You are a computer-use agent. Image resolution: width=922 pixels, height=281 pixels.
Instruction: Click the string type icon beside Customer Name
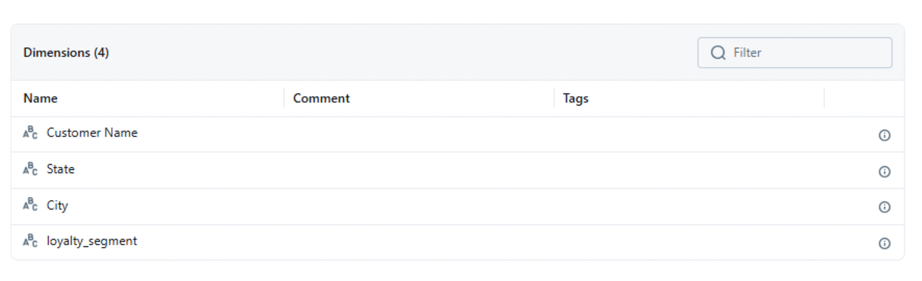pyautogui.click(x=30, y=133)
